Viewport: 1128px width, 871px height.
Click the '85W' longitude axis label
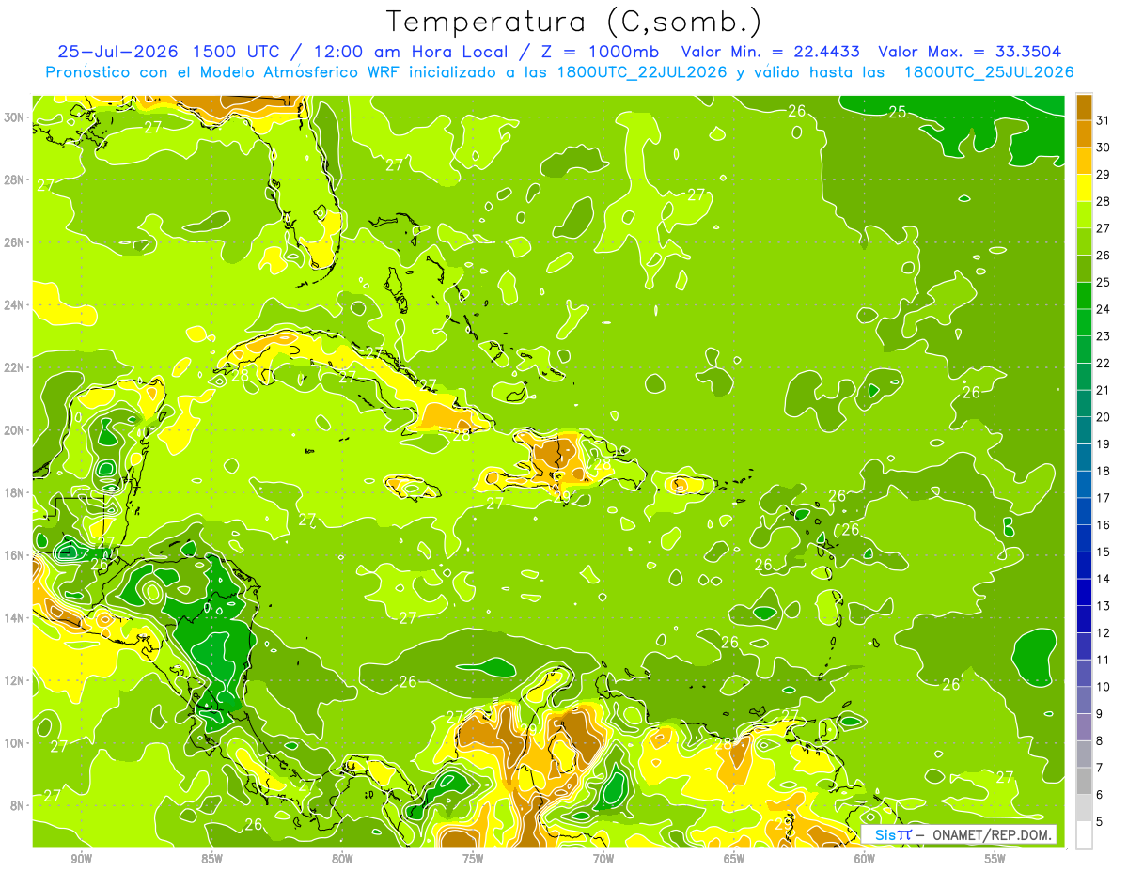[212, 859]
